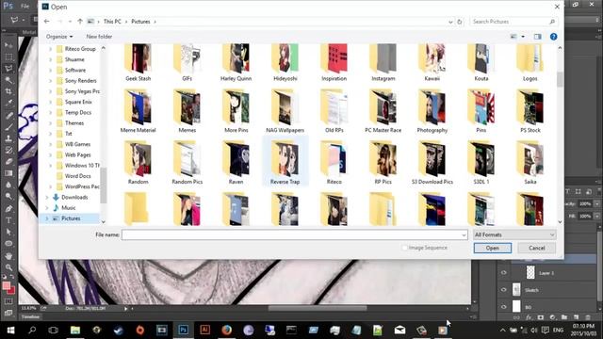The height and width of the screenshot is (339, 603).
Task: Select the Eyedropper tool
Action: (x=8, y=103)
